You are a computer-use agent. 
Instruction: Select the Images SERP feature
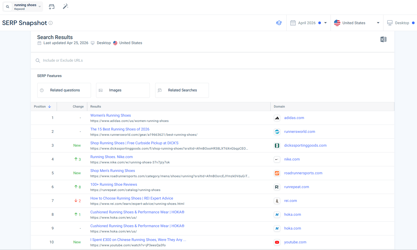point(123,90)
